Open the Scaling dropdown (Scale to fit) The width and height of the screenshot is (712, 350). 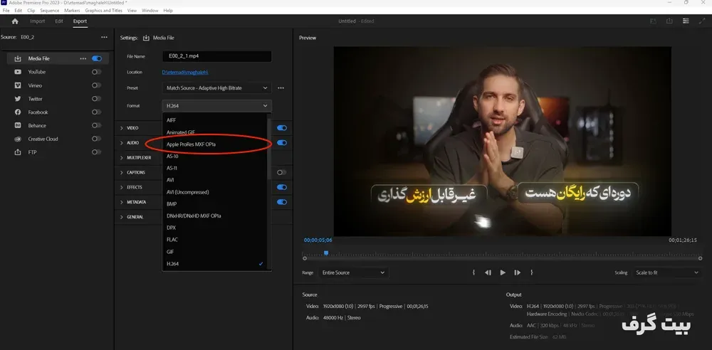pyautogui.click(x=667, y=272)
